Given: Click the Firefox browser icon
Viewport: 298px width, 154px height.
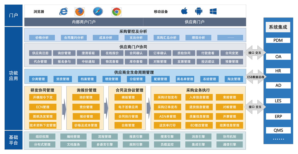Looking at the screenshot, I should 80,12.
